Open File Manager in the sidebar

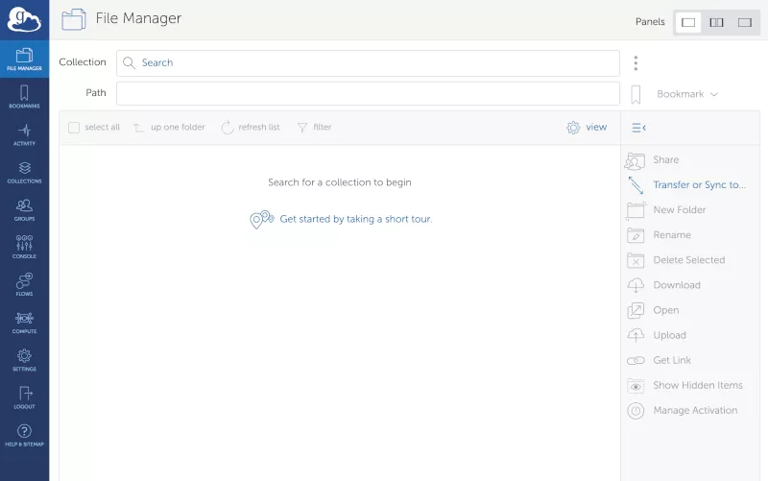pyautogui.click(x=24, y=60)
